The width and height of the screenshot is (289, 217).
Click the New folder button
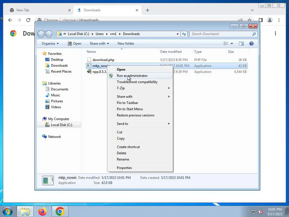[126, 44]
